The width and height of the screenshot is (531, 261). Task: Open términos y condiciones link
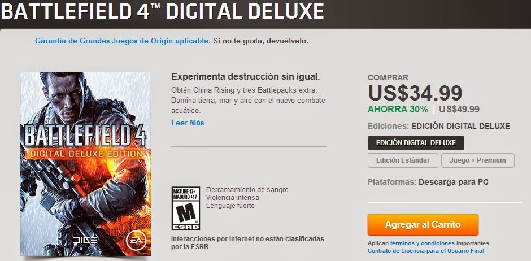tap(423, 243)
